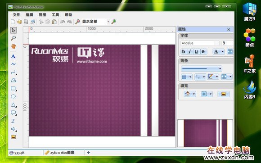Select the pointer arrow tool
Viewport: 261px width, 163px height.
point(13,30)
